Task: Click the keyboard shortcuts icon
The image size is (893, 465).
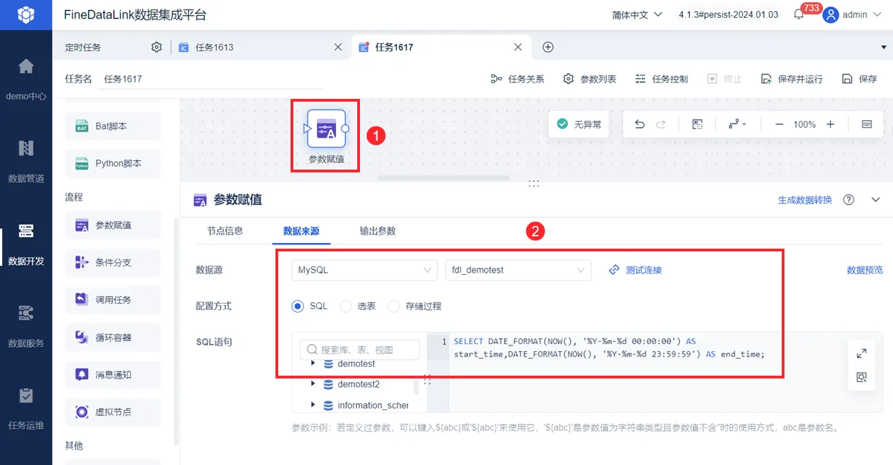Action: coord(867,124)
